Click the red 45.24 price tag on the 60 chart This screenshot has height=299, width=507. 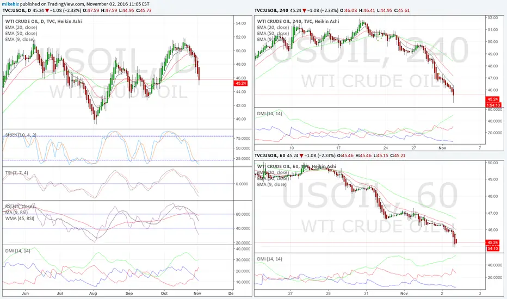click(493, 242)
